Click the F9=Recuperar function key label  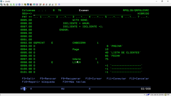click(71, 79)
